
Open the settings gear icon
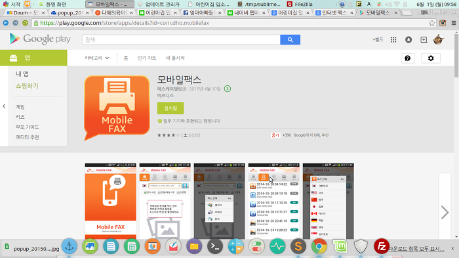pos(431,58)
